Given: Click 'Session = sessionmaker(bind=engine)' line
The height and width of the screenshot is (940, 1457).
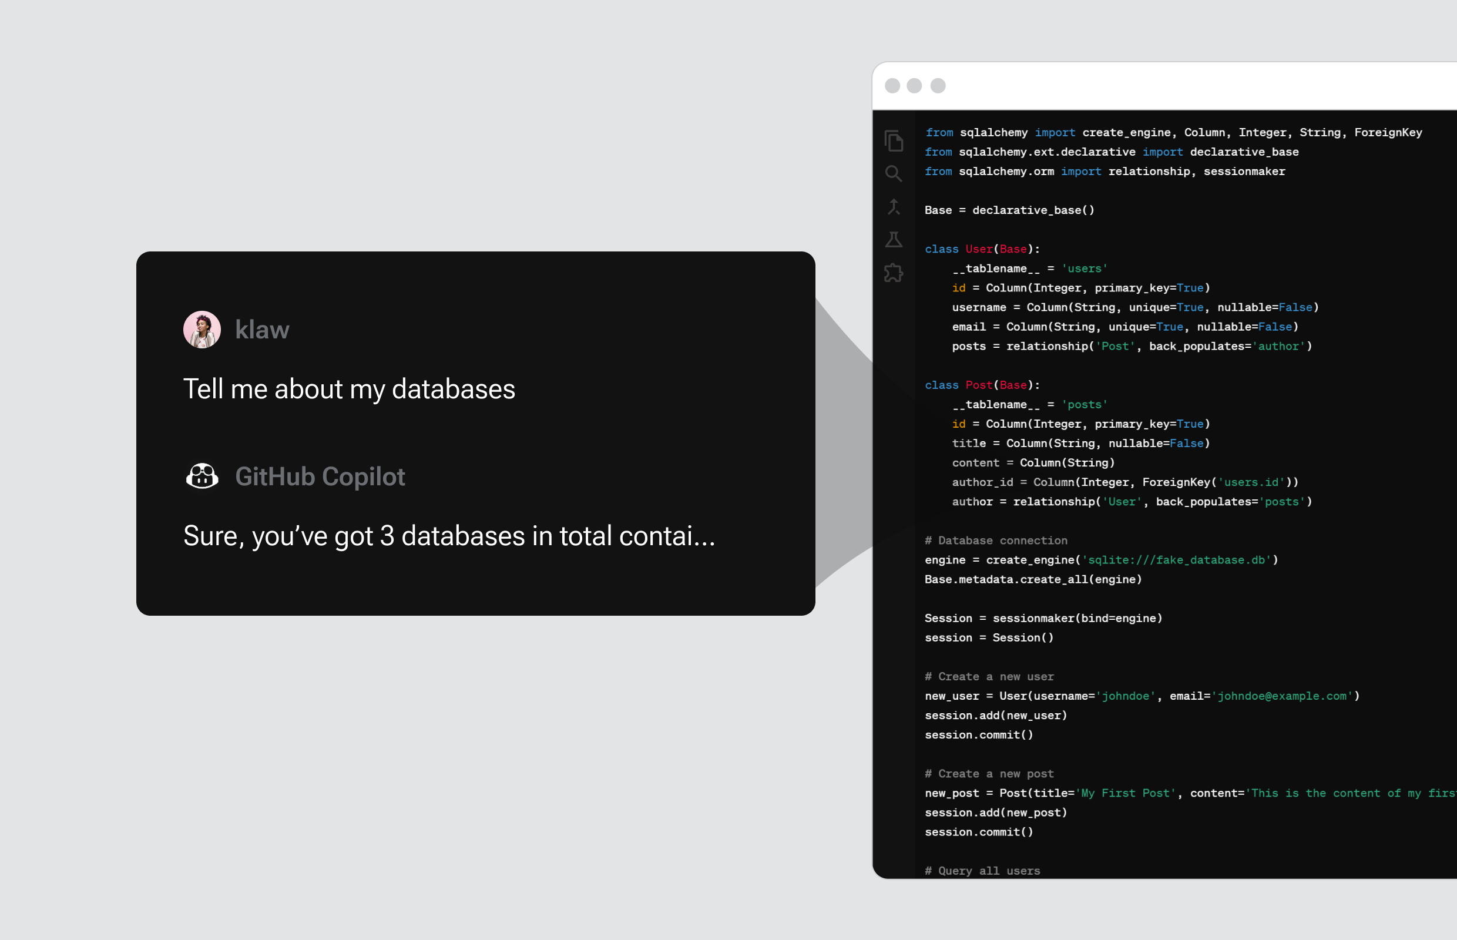Looking at the screenshot, I should pos(1043,619).
